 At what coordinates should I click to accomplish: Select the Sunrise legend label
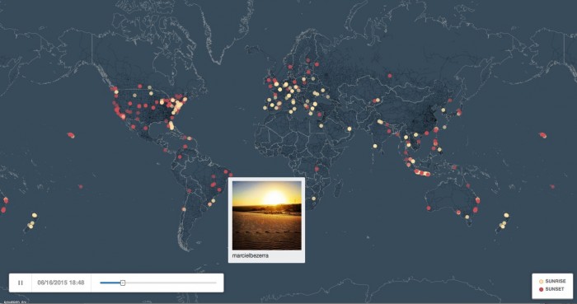coord(556,281)
